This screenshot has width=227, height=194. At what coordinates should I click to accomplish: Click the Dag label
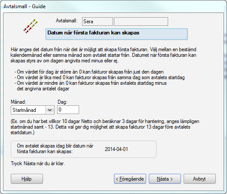pos(62,102)
